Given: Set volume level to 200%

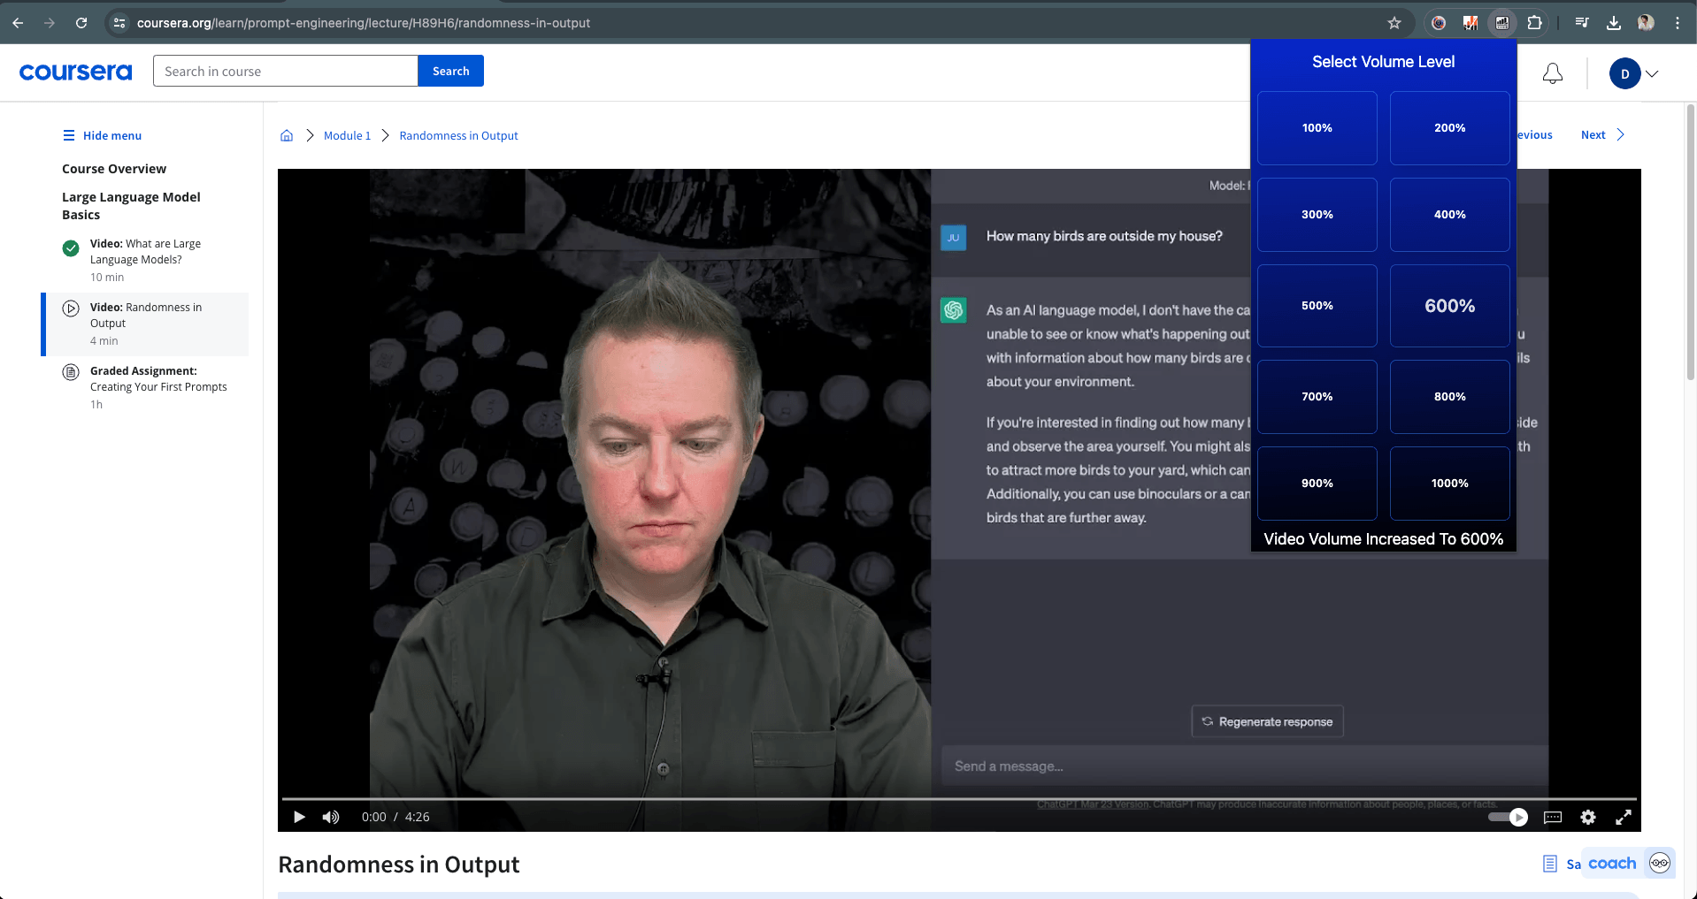Looking at the screenshot, I should point(1449,128).
